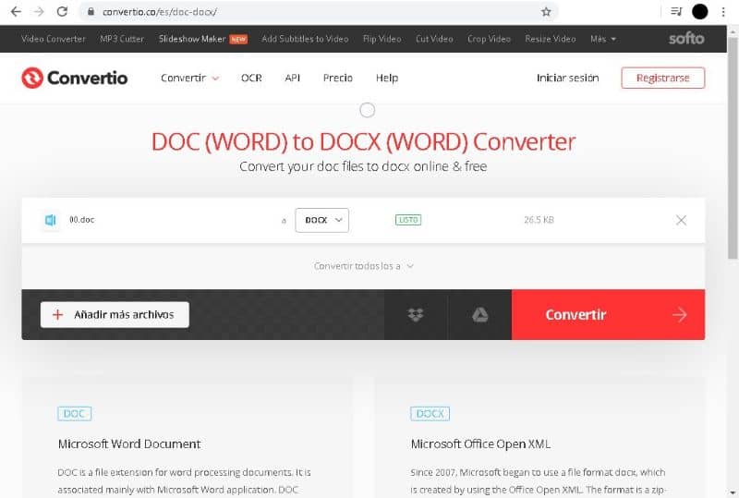Screen dimensions: 739x498
Task: Click the page vertical scrollbar
Action: coord(733,147)
